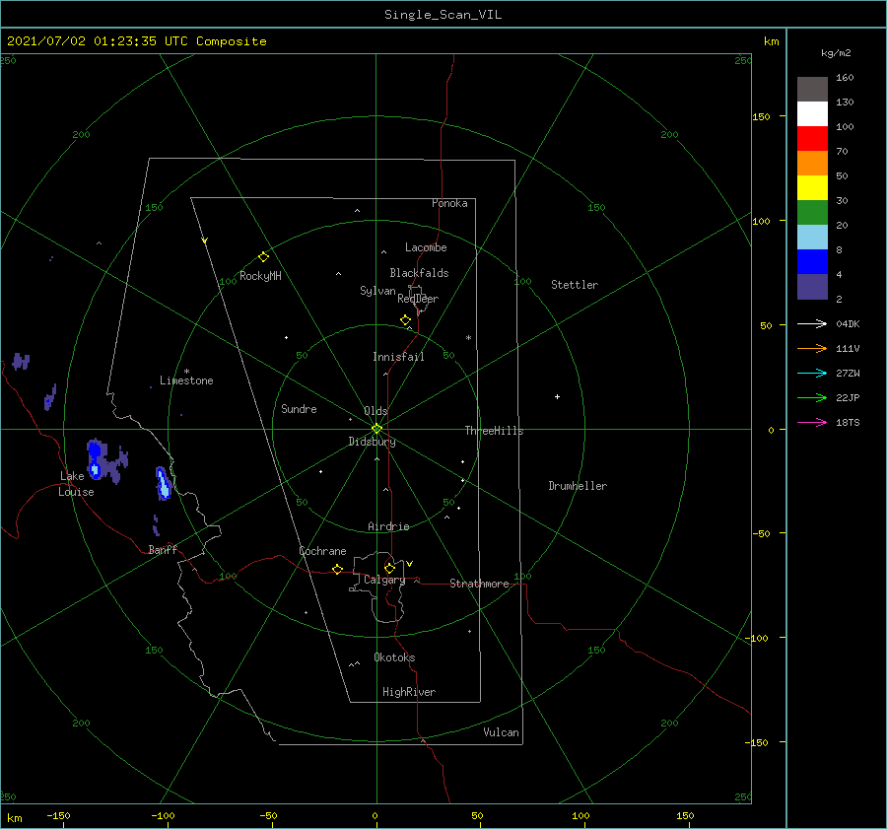The width and height of the screenshot is (887, 829).
Task: Click the green 22JP arrow in legend
Action: 812,398
